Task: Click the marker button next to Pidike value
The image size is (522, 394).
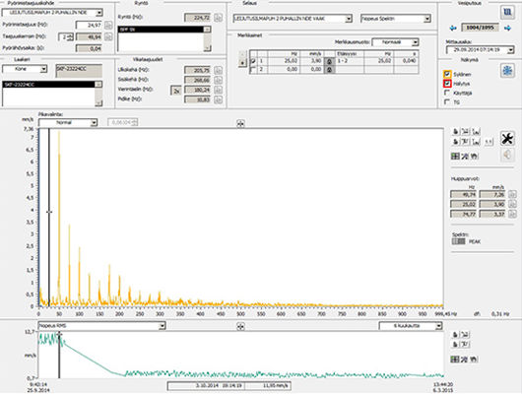Action: click(218, 99)
